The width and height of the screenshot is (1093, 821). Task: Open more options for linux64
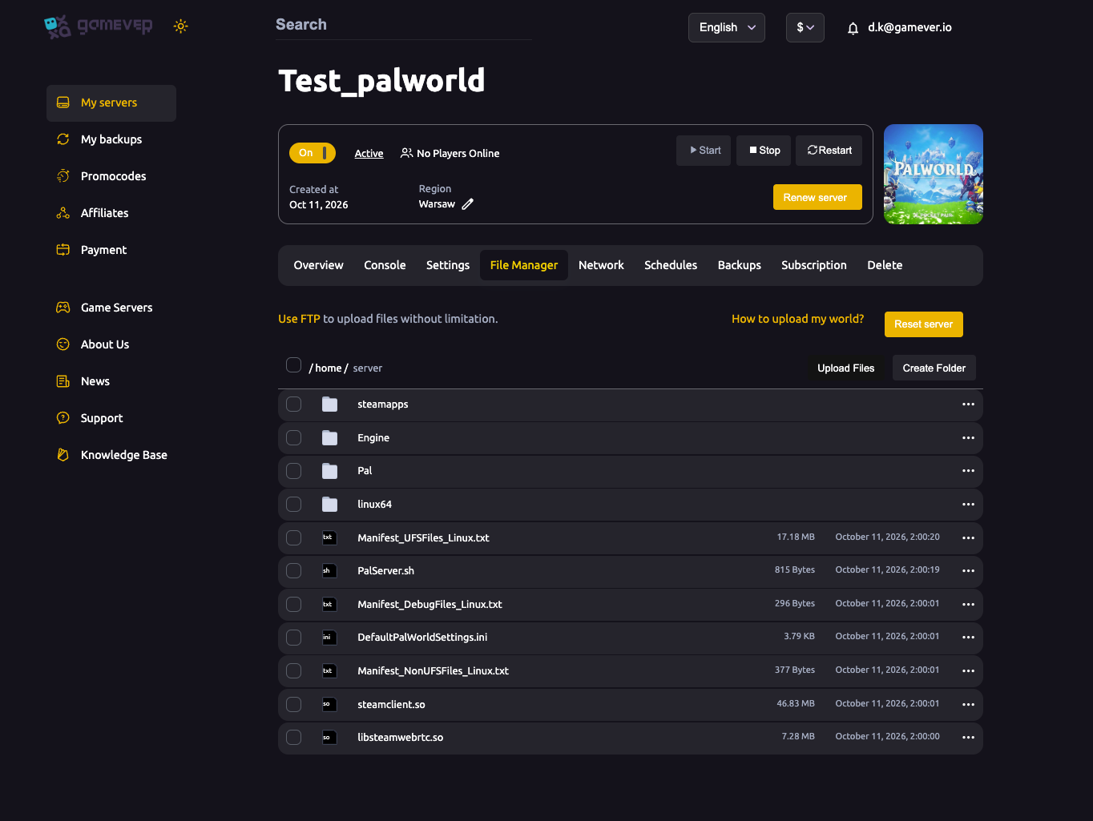click(968, 505)
